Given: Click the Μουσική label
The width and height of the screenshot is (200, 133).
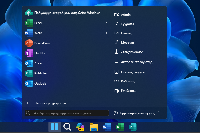Looking at the screenshot, I should pyautogui.click(x=127, y=43).
